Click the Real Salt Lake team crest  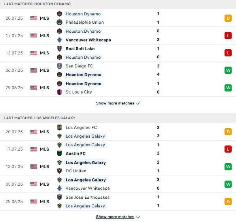(59, 49)
